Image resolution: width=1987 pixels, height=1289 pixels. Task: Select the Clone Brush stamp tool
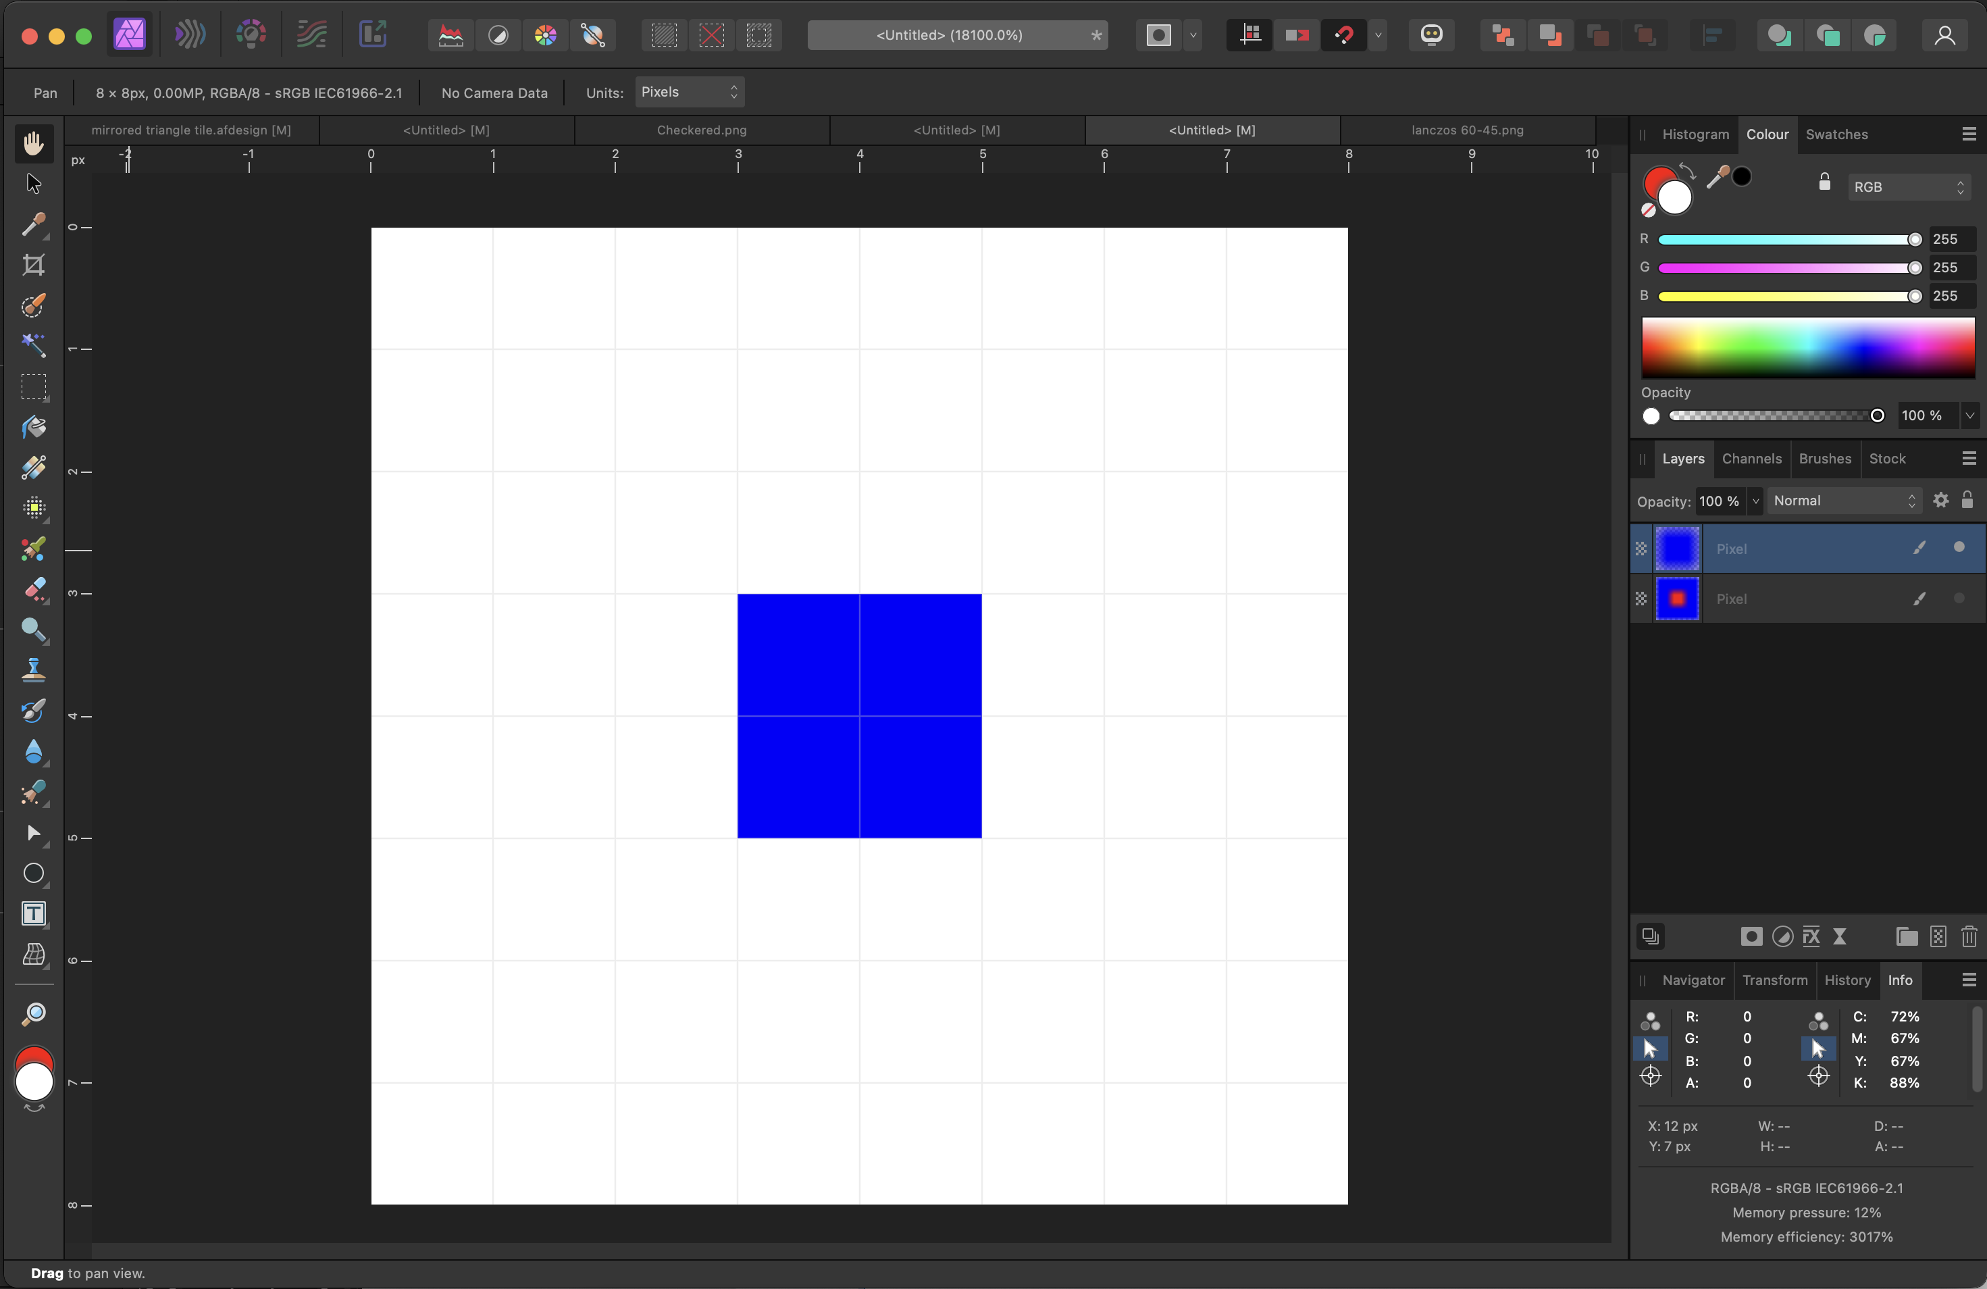pyautogui.click(x=33, y=670)
